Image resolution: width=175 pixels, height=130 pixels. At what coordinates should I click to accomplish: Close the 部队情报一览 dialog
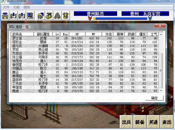pos(160,26)
